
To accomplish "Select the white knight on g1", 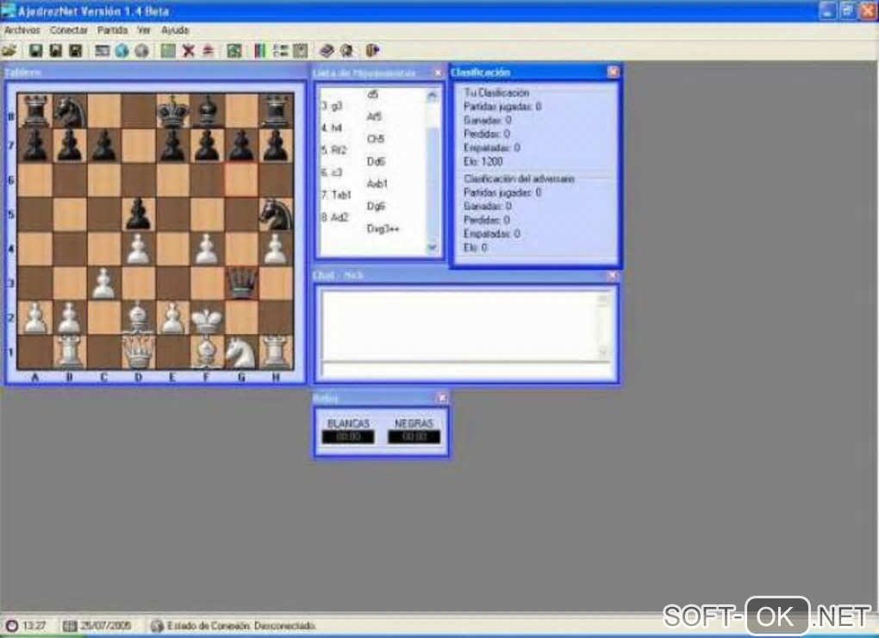I will click(241, 352).
